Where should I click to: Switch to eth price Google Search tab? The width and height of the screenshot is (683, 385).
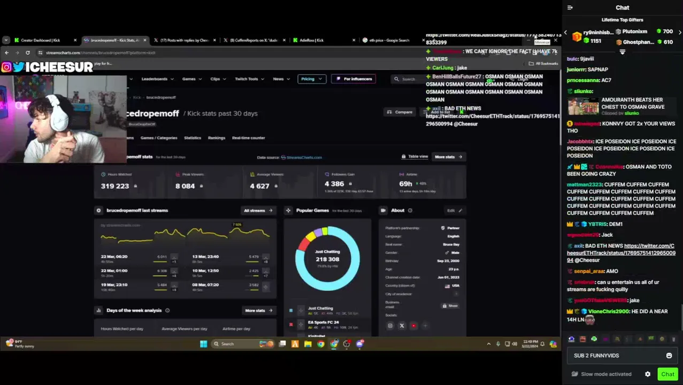point(393,40)
